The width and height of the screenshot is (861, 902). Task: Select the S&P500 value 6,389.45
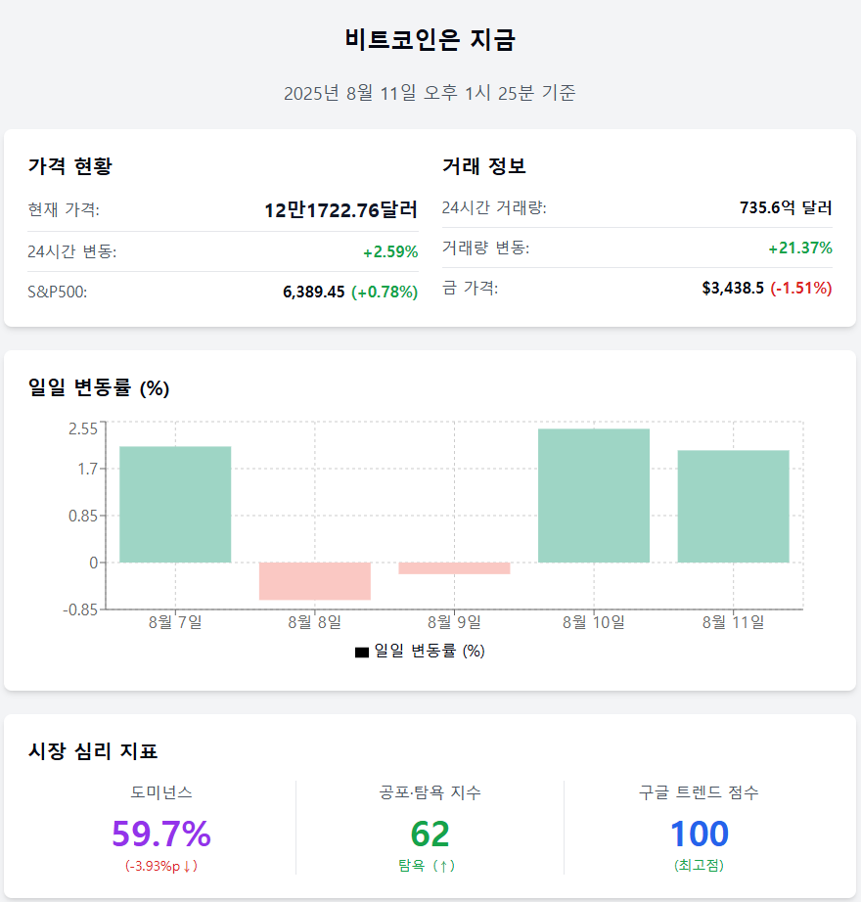pos(313,292)
